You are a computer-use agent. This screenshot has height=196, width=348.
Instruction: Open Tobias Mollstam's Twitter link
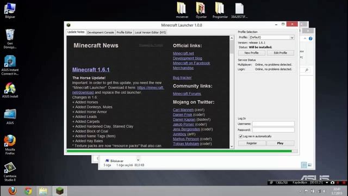[x=186, y=144]
